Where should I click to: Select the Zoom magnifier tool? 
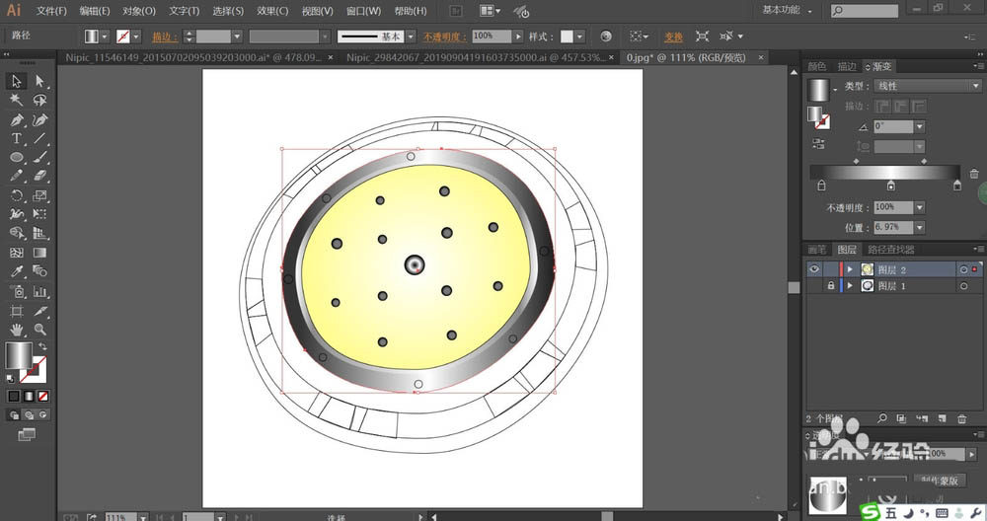tap(40, 330)
